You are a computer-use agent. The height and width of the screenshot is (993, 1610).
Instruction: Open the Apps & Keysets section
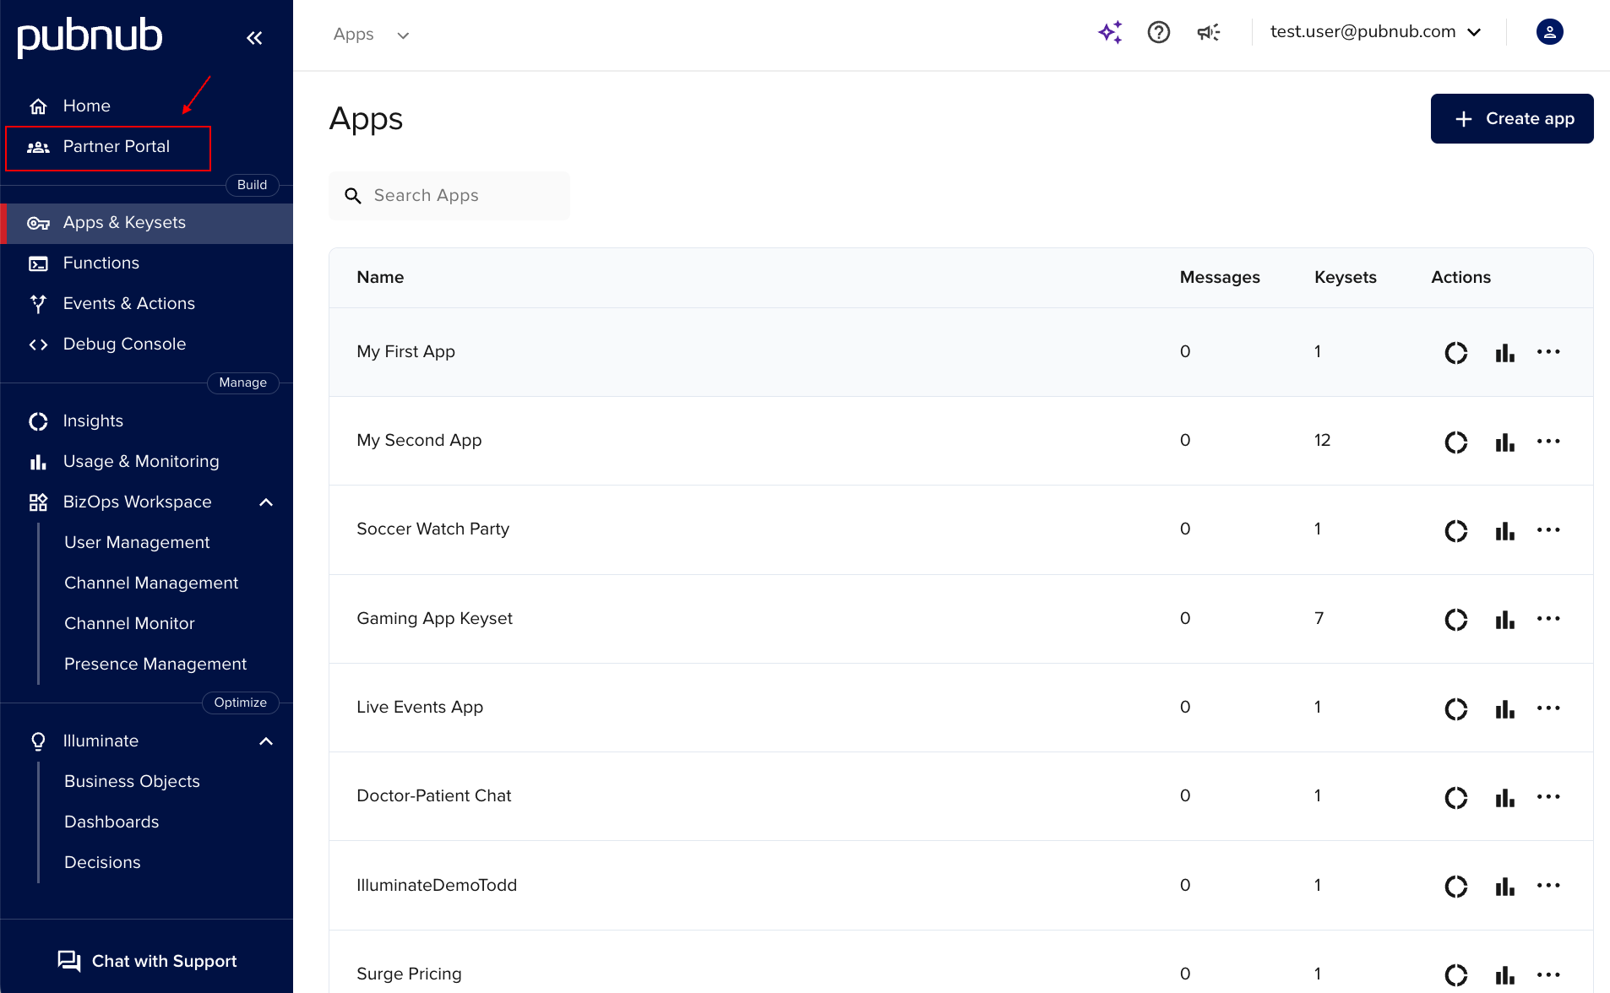pyautogui.click(x=123, y=223)
